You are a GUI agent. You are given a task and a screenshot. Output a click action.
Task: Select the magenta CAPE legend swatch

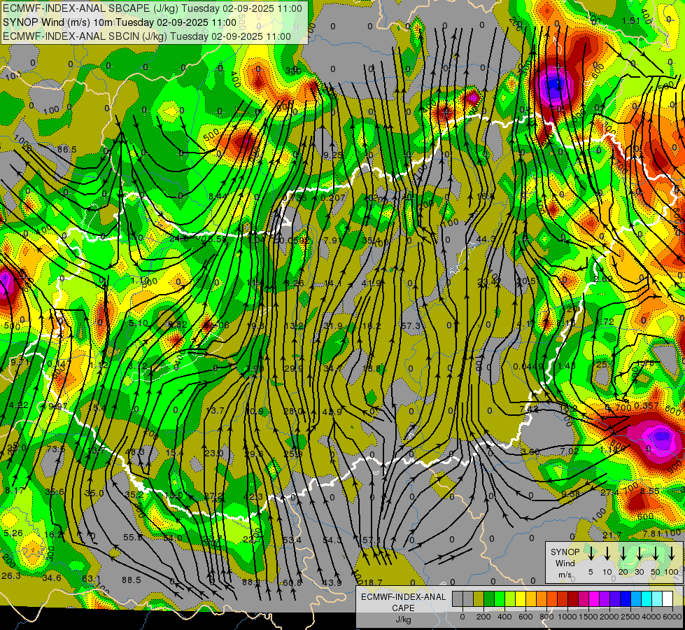coord(594,598)
